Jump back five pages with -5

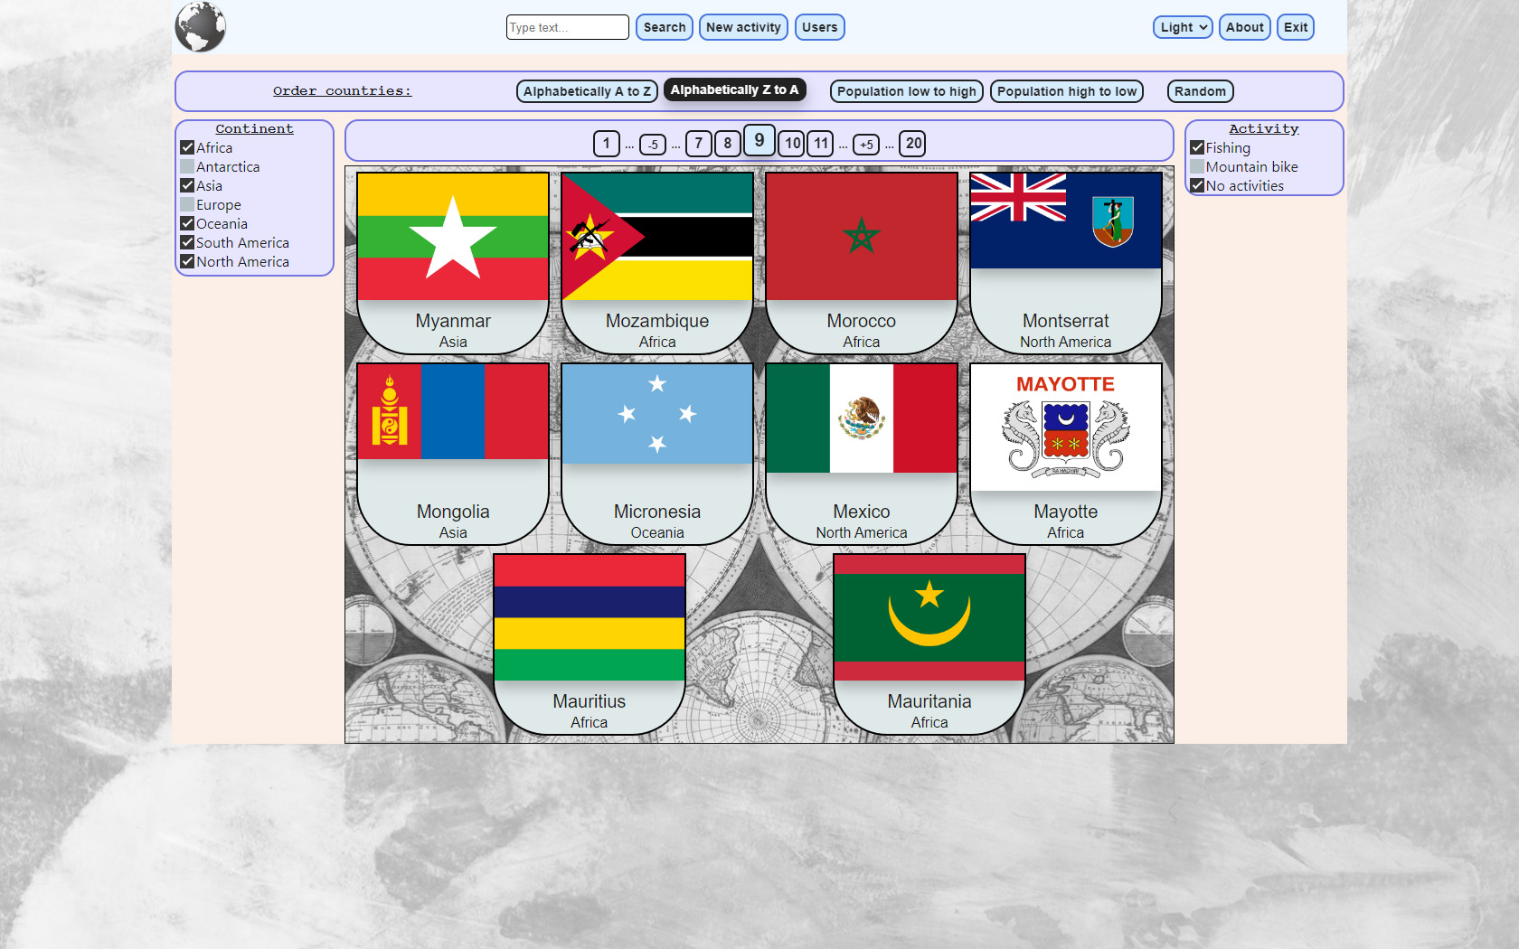click(x=653, y=145)
